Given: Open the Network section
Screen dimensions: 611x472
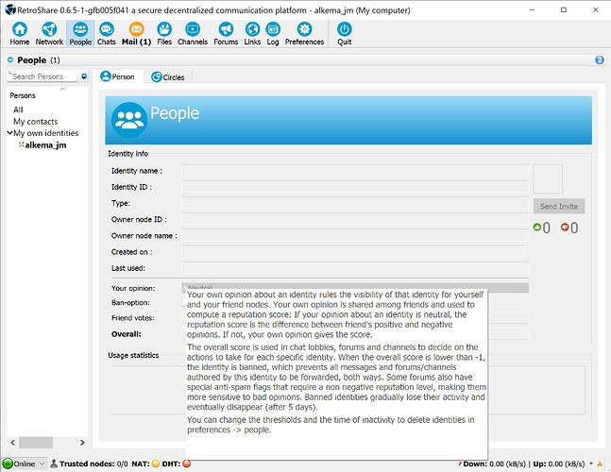Looking at the screenshot, I should coord(49,34).
